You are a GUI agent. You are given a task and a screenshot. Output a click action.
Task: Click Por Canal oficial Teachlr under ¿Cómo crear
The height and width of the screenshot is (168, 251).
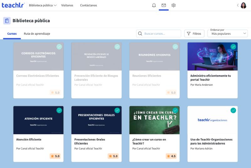coord(146,149)
